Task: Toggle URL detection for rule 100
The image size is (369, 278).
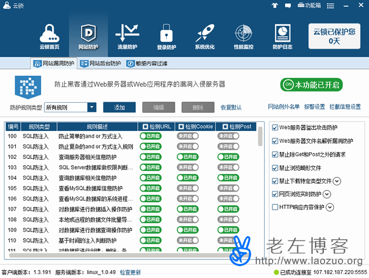Action: pos(150,136)
